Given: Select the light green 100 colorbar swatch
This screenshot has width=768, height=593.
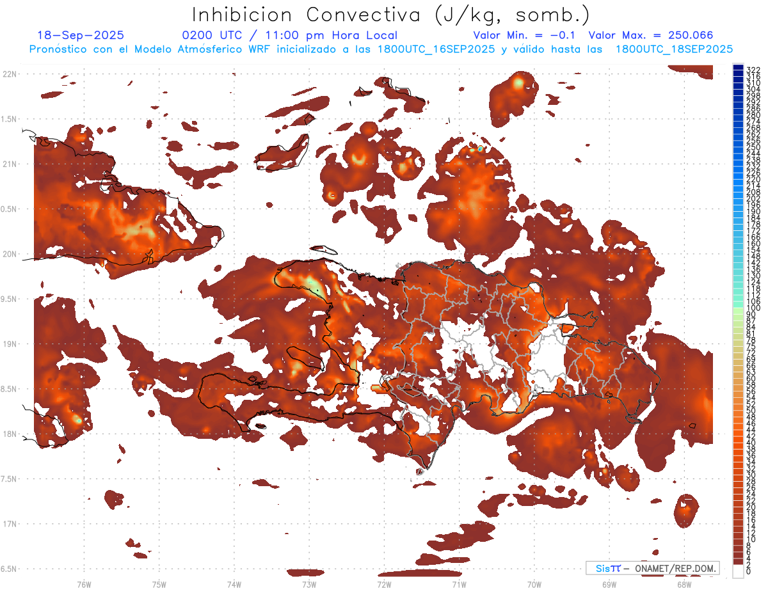Looking at the screenshot, I should [x=738, y=309].
